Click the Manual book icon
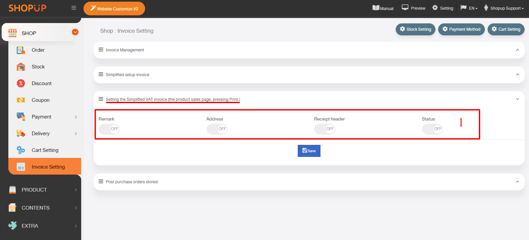The width and height of the screenshot is (529, 240). [x=376, y=8]
